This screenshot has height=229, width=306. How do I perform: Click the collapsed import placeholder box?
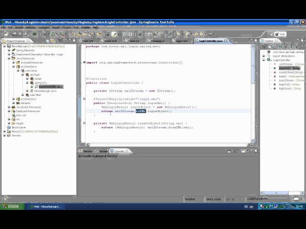(x=181, y=62)
